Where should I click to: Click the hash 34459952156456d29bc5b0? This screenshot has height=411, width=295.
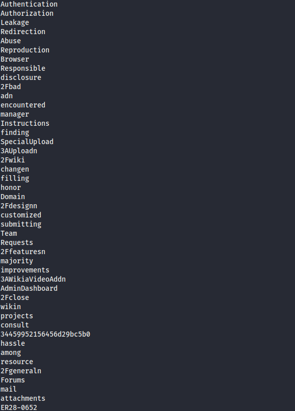tap(45, 335)
